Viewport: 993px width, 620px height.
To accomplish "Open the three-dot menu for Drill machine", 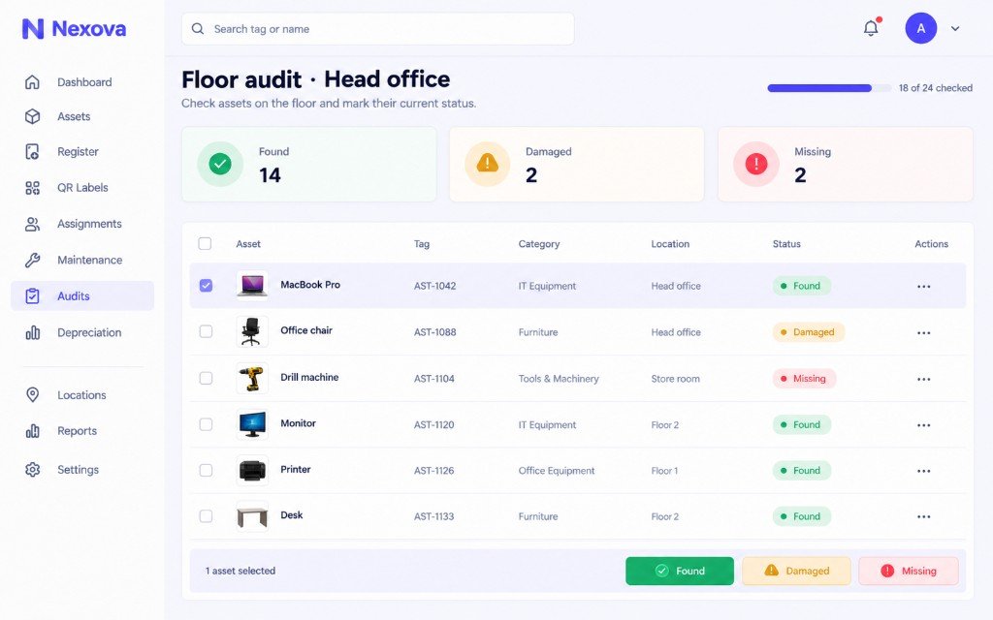I will [x=923, y=379].
